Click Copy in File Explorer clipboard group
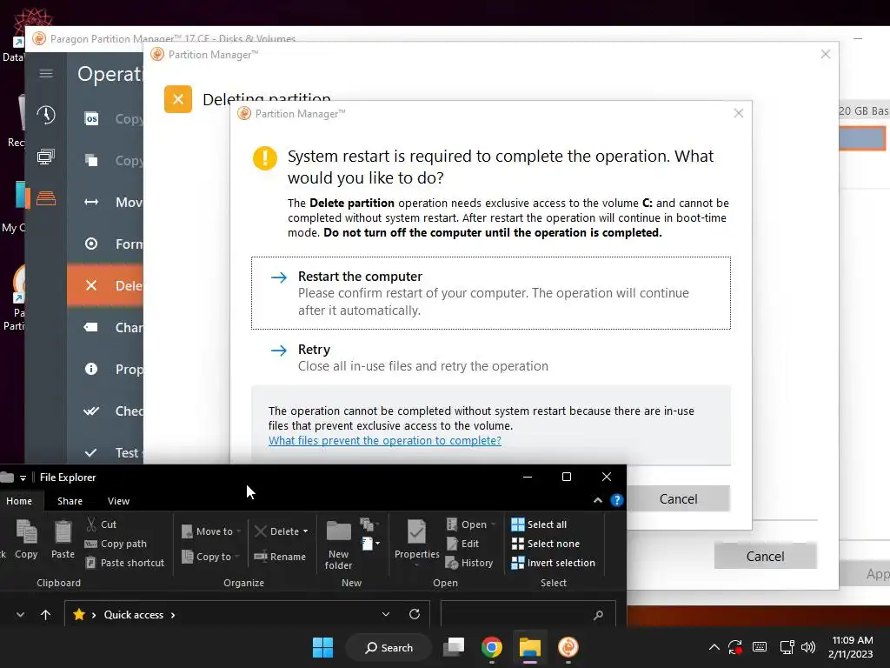Viewport: 890px width, 668px height. click(26, 539)
